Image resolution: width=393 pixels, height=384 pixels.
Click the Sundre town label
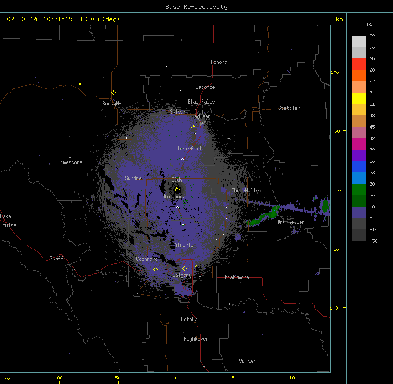tap(133, 178)
